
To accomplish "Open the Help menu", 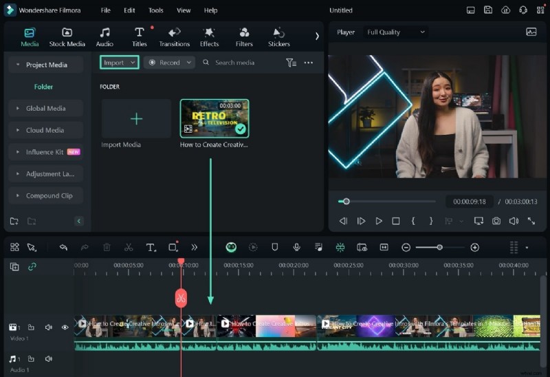I will pyautogui.click(x=210, y=10).
